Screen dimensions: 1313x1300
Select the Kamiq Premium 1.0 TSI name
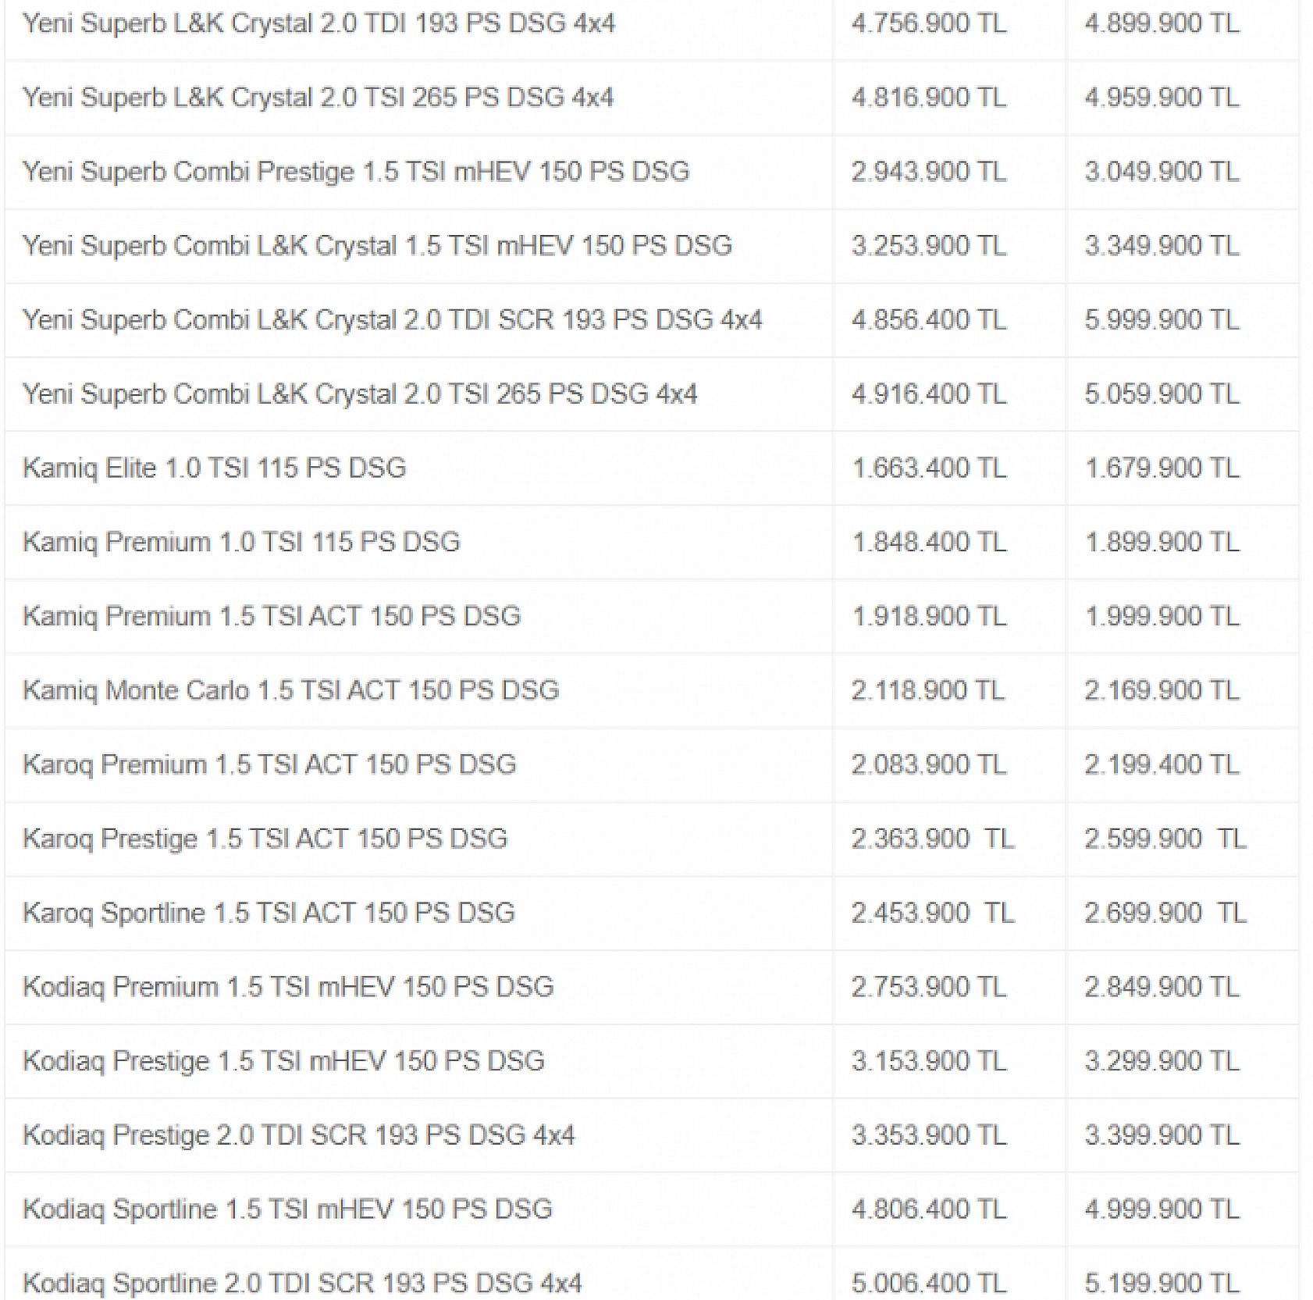pos(241,543)
